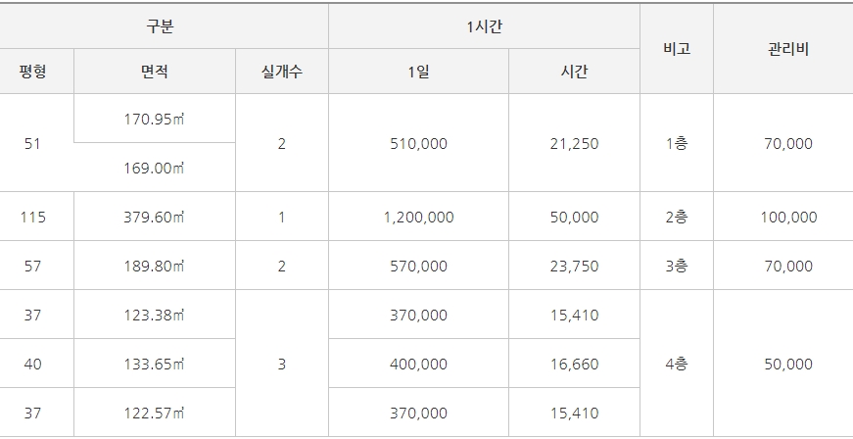
Task: Click the 4층 floor cell
Action: [x=676, y=364]
